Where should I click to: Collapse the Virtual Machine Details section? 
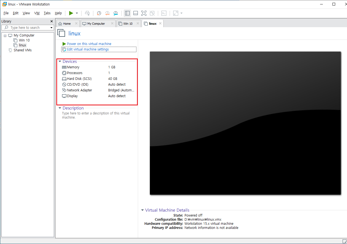point(142,210)
